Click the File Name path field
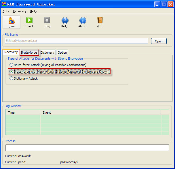This screenshot has width=175, height=169. (77, 41)
